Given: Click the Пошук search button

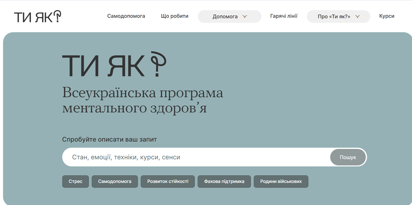Looking at the screenshot, I should point(348,157).
